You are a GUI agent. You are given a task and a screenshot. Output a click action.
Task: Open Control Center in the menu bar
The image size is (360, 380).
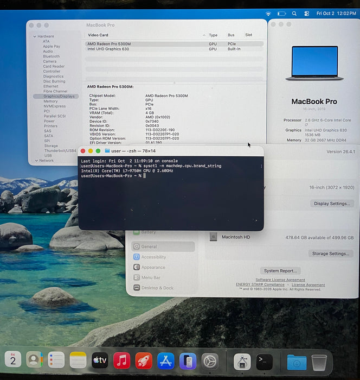point(306,14)
